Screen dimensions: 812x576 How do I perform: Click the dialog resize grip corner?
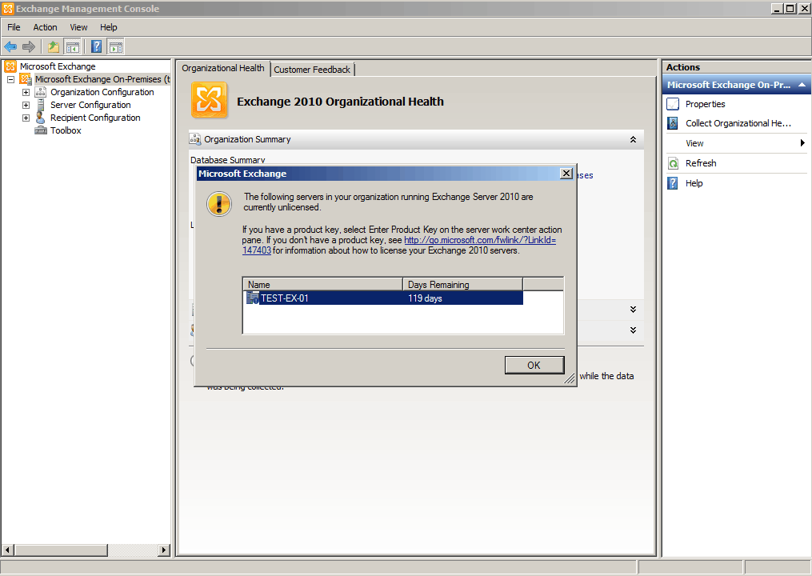click(x=570, y=378)
